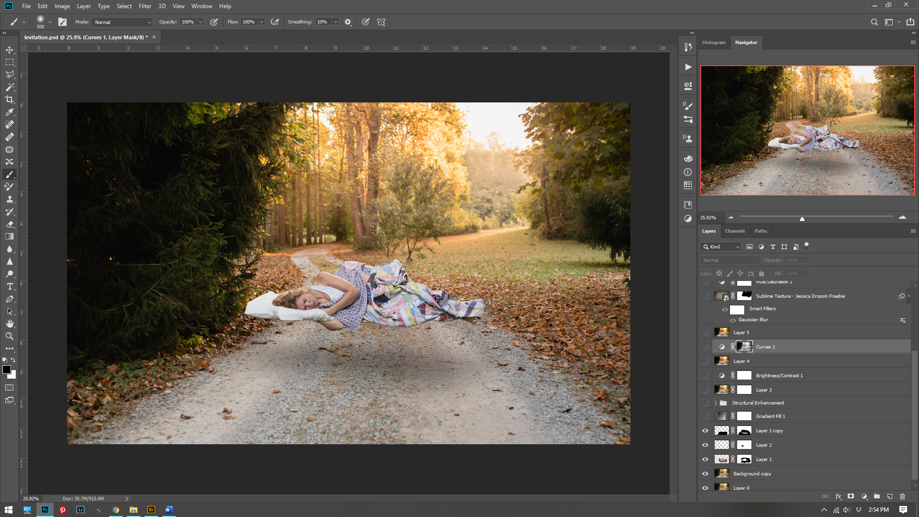Open Chrome from the Windows taskbar

(115, 510)
